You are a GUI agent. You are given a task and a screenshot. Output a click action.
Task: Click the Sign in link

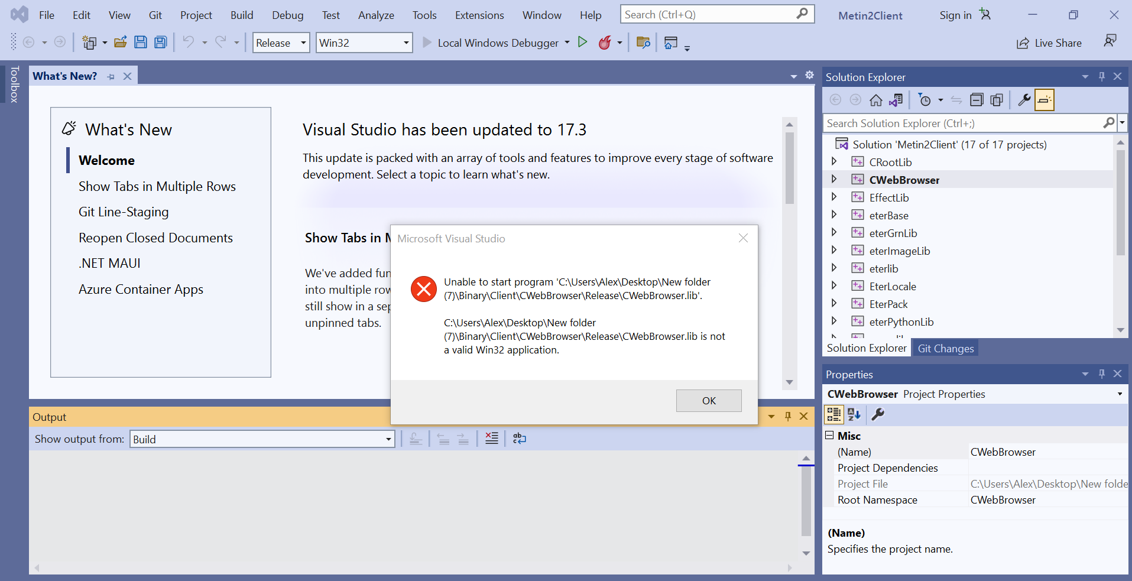[x=955, y=15]
